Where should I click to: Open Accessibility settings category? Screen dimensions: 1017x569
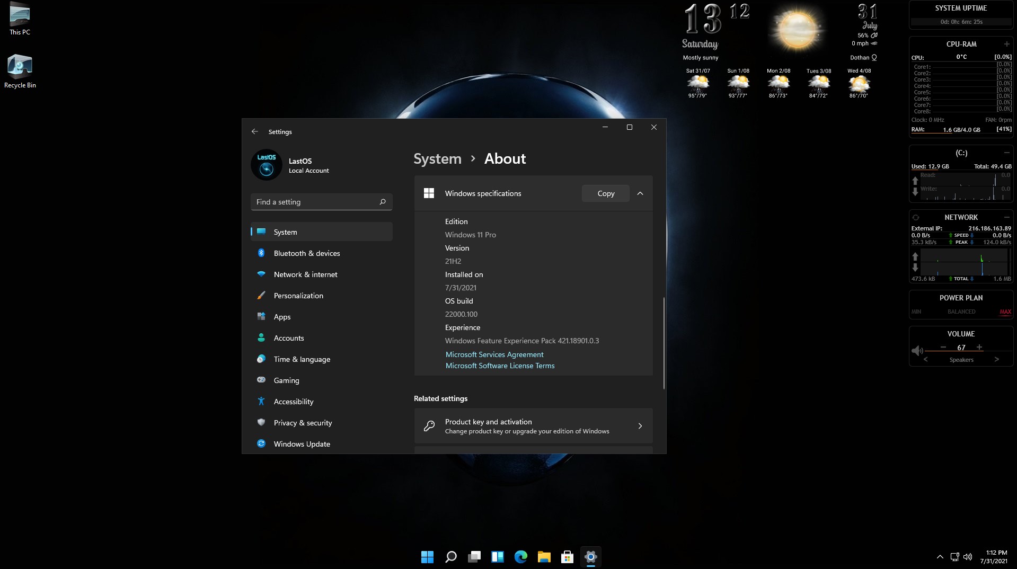(x=321, y=402)
